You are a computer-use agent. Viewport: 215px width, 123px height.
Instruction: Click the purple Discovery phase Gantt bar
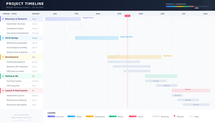tap(63, 19)
